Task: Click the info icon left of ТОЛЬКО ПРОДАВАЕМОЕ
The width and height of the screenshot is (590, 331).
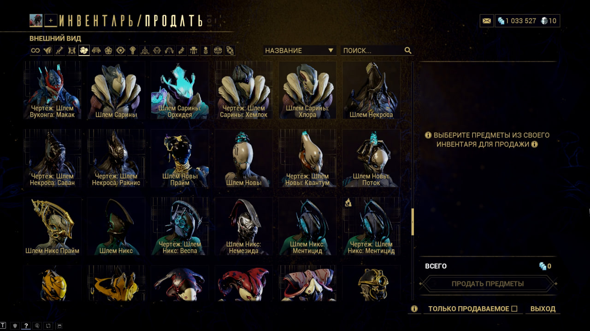Action: pyautogui.click(x=414, y=309)
